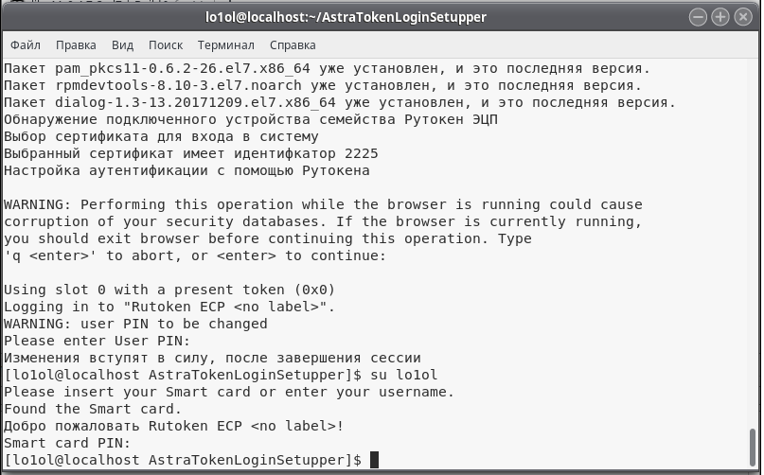Viewport: 764px width, 475px height.
Task: Click the window title lo1ol@localhost
Action: coord(346,17)
